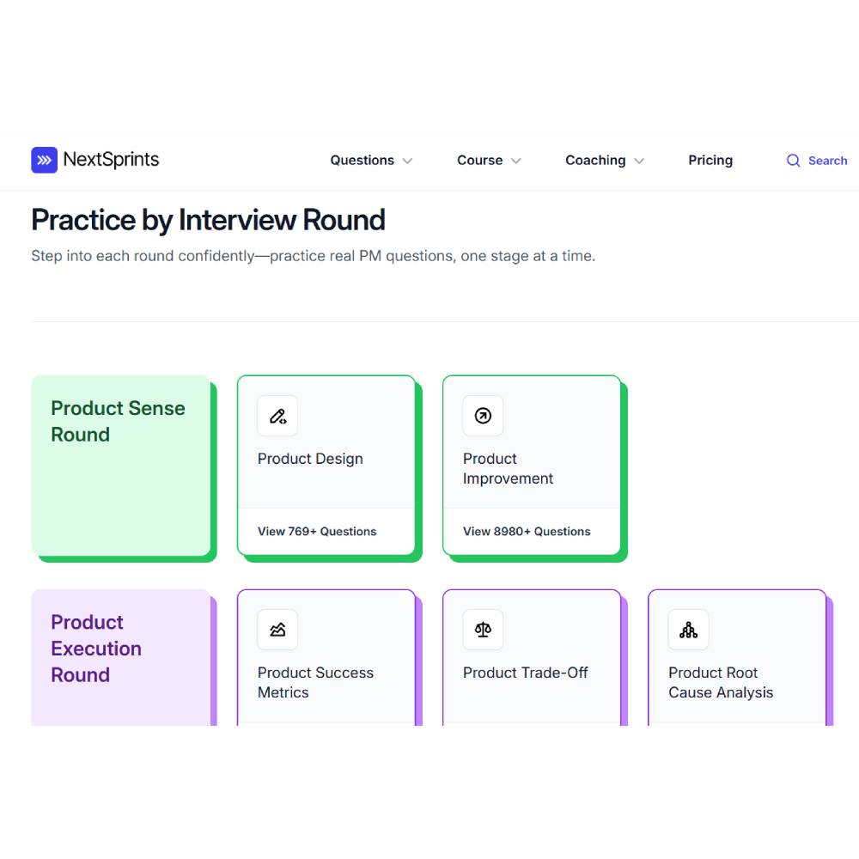
Task: Click the Search magnifier icon
Action: click(x=793, y=161)
